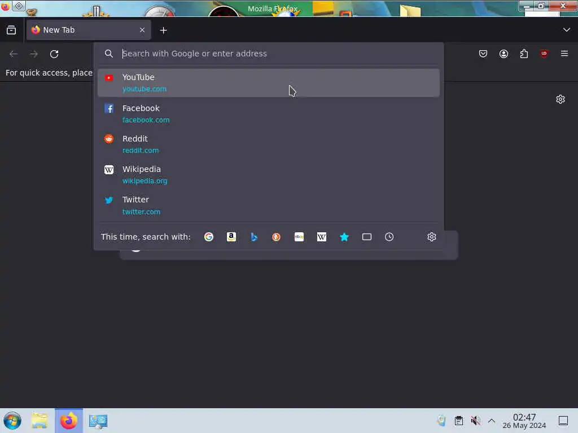
Task: Expand the list all tabs chevron
Action: tap(566, 30)
